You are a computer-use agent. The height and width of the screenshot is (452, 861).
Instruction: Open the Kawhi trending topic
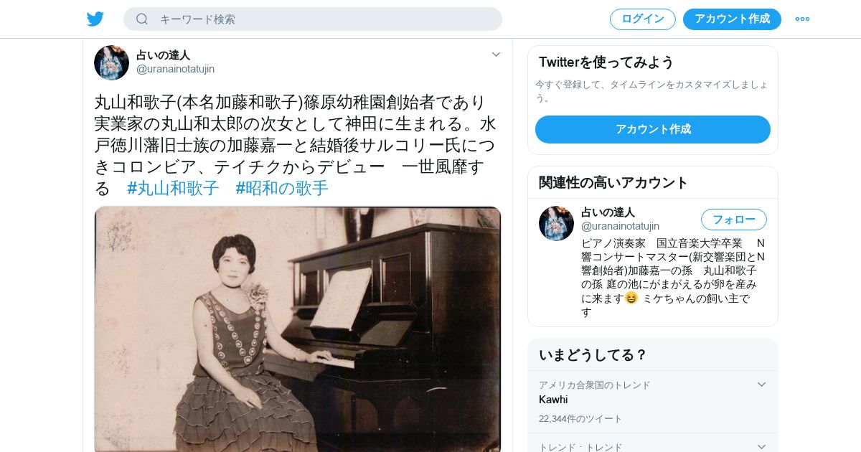click(553, 400)
